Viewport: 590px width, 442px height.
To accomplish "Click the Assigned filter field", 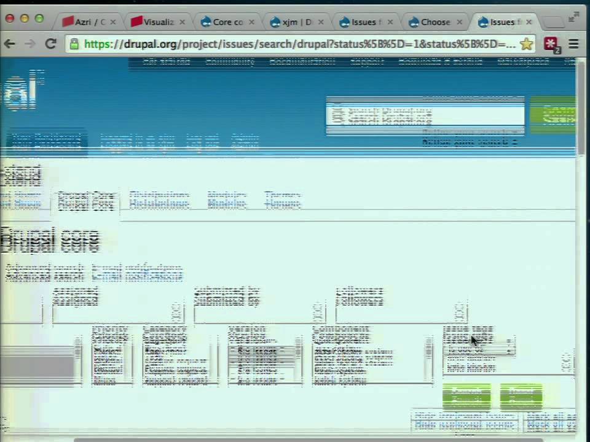I will [119, 312].
